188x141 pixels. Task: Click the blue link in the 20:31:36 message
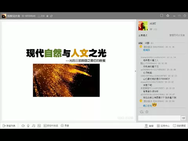[146, 50]
